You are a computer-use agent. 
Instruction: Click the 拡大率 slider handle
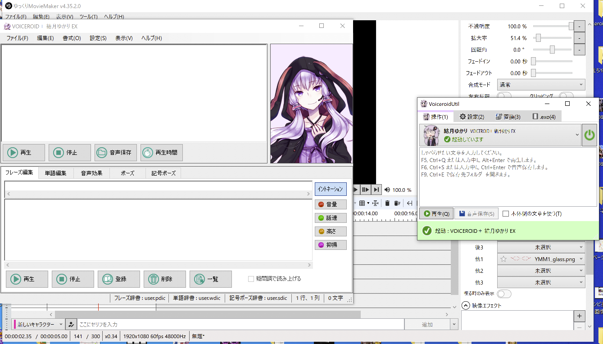538,38
